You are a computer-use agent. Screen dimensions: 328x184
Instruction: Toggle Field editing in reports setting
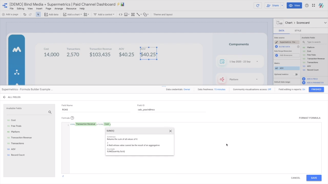point(304,89)
